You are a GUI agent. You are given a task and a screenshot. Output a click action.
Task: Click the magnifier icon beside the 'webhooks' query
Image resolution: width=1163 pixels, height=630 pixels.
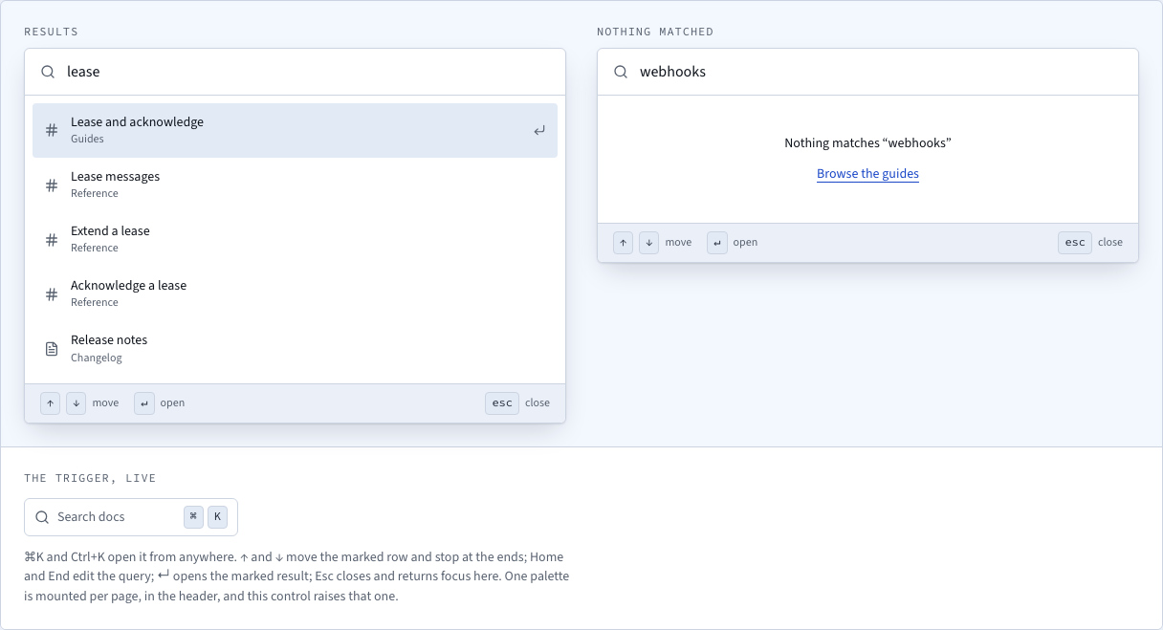621,72
